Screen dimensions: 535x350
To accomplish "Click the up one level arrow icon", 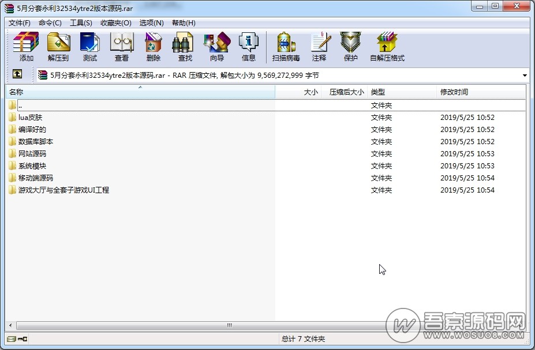I will (17, 74).
